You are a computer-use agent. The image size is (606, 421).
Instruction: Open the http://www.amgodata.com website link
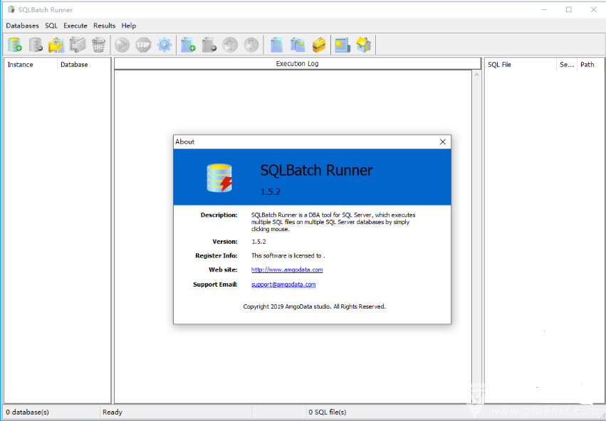point(287,270)
